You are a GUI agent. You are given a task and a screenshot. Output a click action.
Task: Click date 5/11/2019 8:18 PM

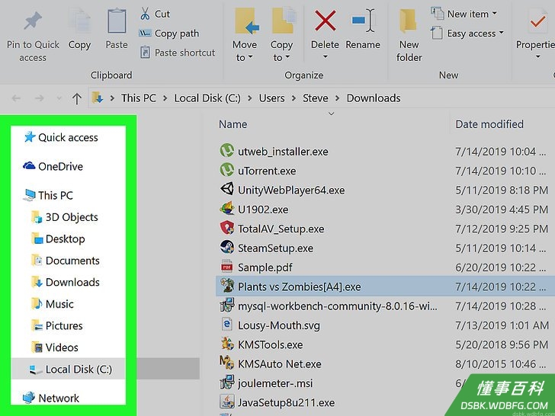coord(502,190)
